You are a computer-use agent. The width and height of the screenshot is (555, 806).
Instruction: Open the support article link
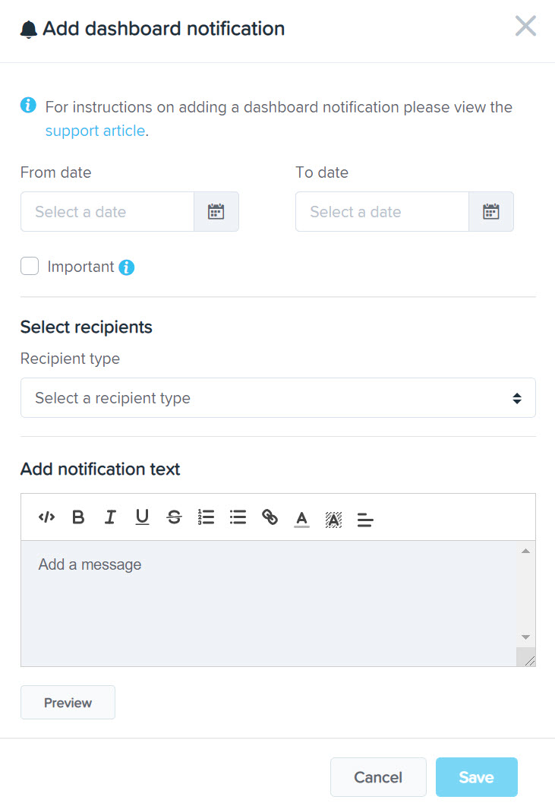pos(95,131)
